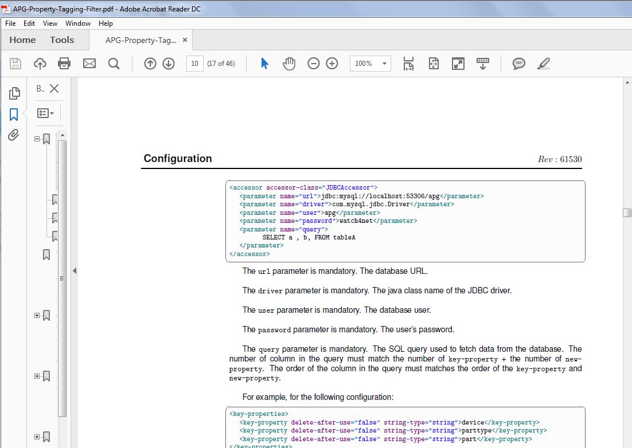Open the Attachments paperclip panel
632x448 pixels.
pos(14,135)
